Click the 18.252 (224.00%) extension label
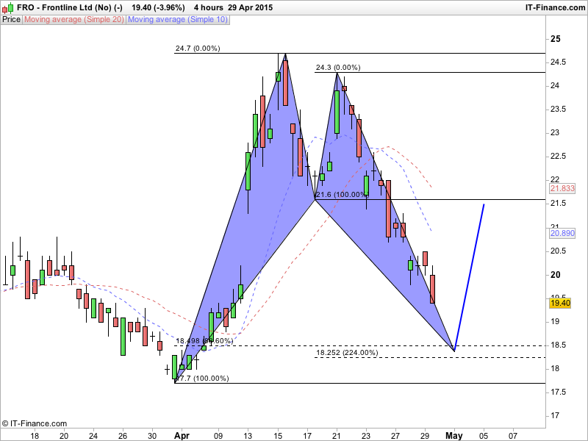588x441 pixels. coord(347,352)
